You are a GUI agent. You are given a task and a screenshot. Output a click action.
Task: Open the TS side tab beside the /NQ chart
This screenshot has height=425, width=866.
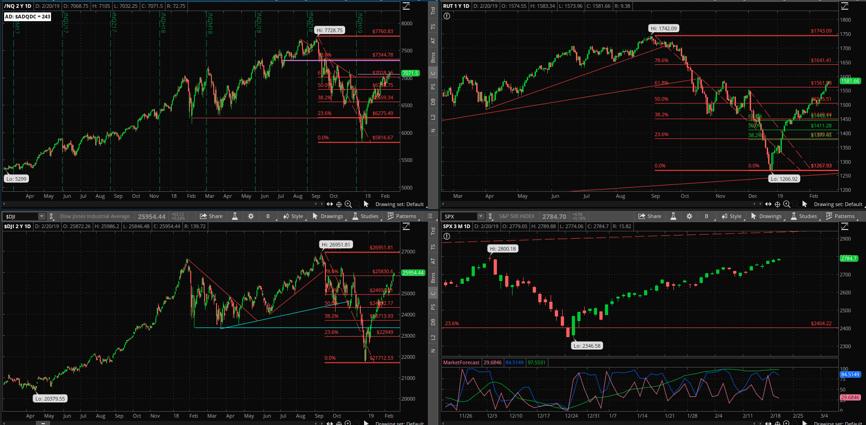coord(433,27)
